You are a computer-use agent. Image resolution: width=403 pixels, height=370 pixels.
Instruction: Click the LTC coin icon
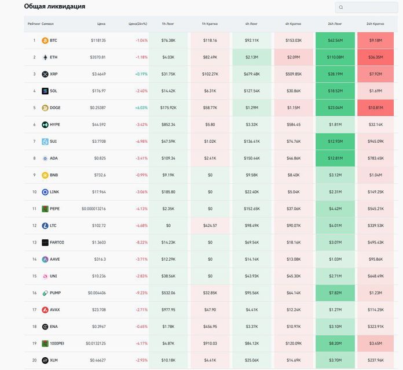(x=45, y=225)
